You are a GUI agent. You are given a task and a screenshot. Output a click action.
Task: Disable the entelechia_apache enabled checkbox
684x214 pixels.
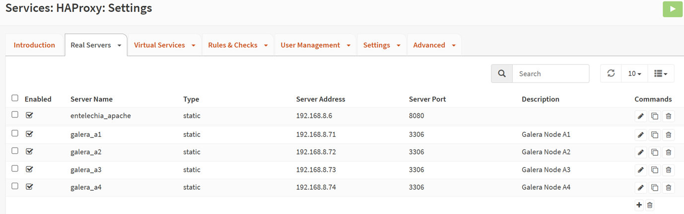pos(29,115)
